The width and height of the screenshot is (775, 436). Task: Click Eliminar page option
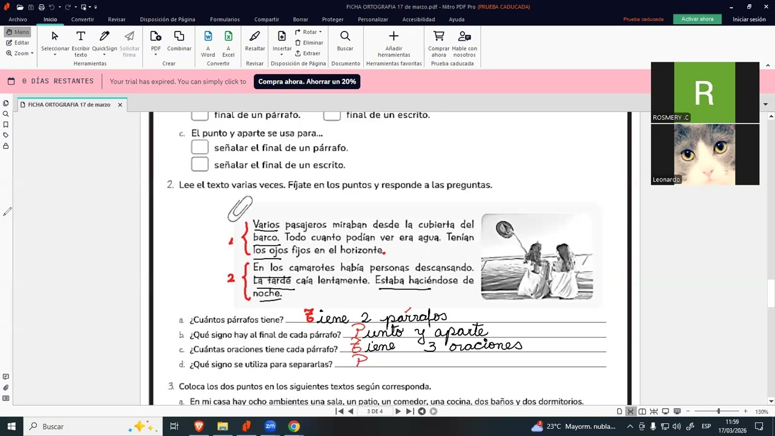coord(309,42)
